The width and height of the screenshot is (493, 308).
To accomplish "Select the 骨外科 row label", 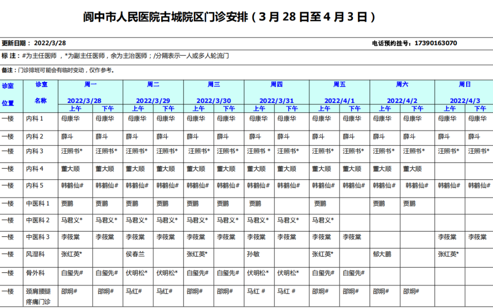I will point(35,273).
